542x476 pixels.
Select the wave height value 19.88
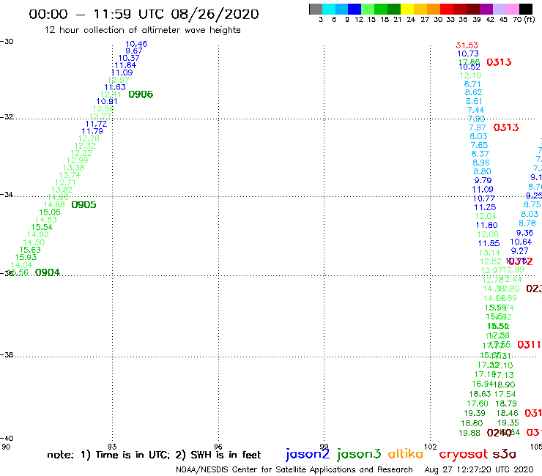click(469, 433)
